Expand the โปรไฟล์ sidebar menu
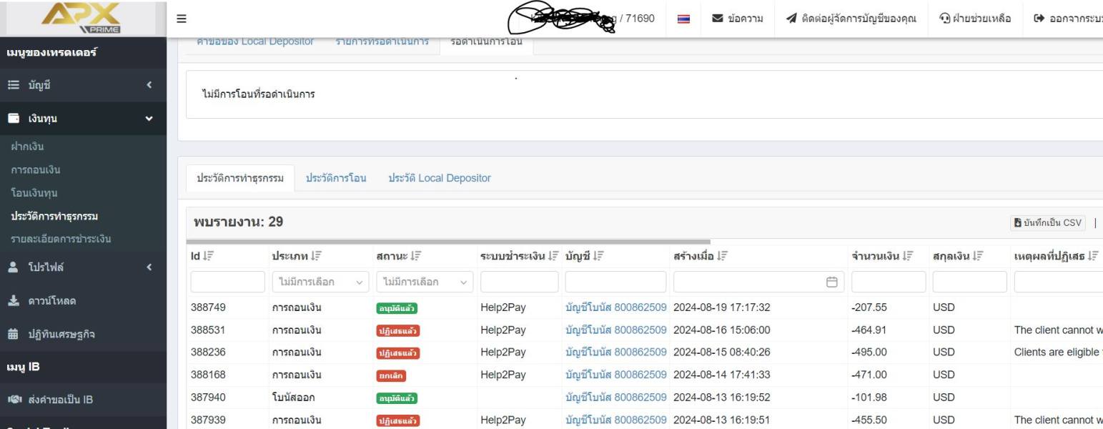This screenshot has height=429, width=1103. point(83,267)
